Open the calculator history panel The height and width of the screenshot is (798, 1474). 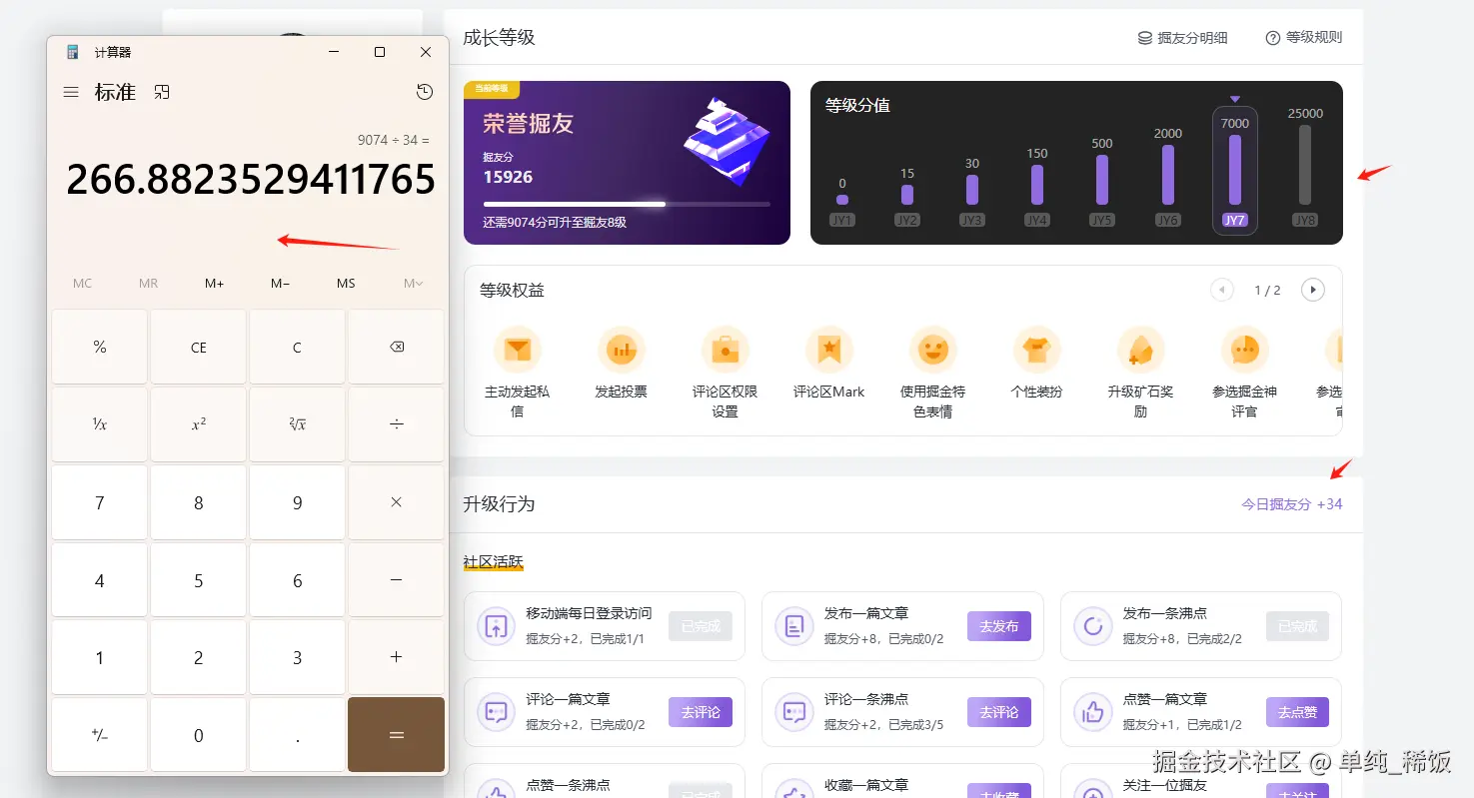424,91
